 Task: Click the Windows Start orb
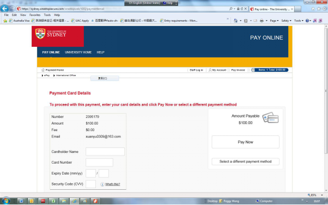click(6, 201)
